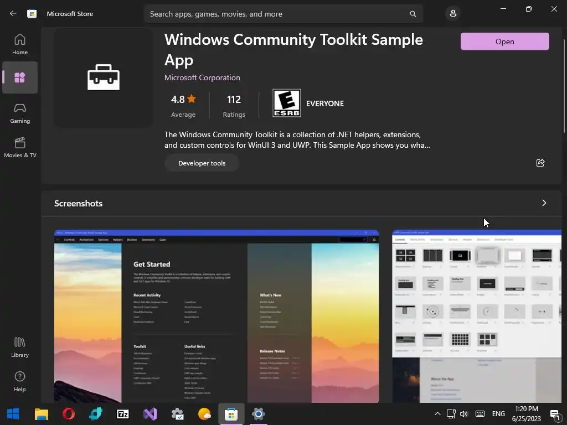Click the Microsoft Store logo icon
Viewport: 567px width, 425px height.
(32, 14)
